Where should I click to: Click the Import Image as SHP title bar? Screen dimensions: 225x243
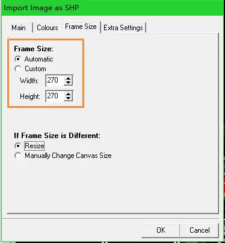tap(112, 8)
